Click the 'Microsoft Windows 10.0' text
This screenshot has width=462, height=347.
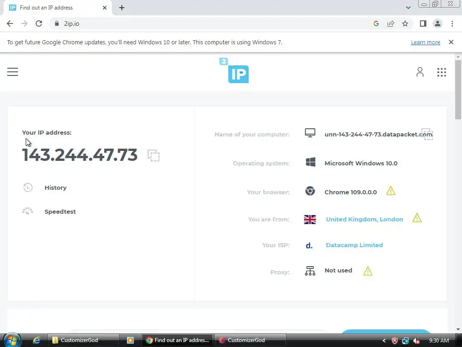pyautogui.click(x=361, y=163)
